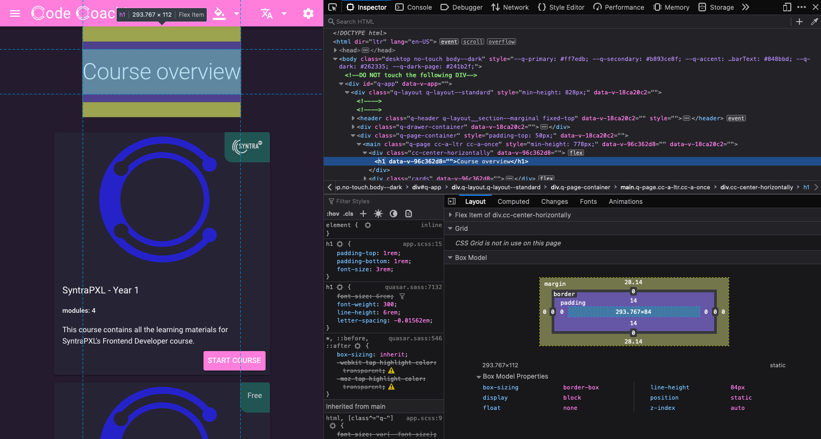Click warning icon for -webkit-tap-highlight-color
Screen dimensions: 821x439
[x=391, y=371]
